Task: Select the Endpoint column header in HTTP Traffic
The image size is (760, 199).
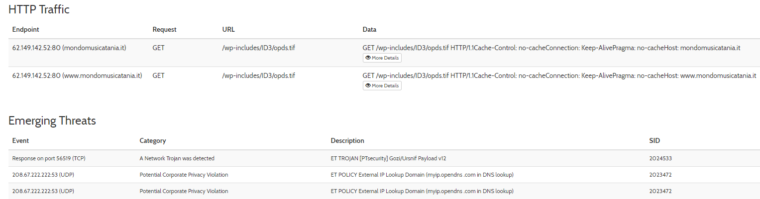Action: pos(26,30)
